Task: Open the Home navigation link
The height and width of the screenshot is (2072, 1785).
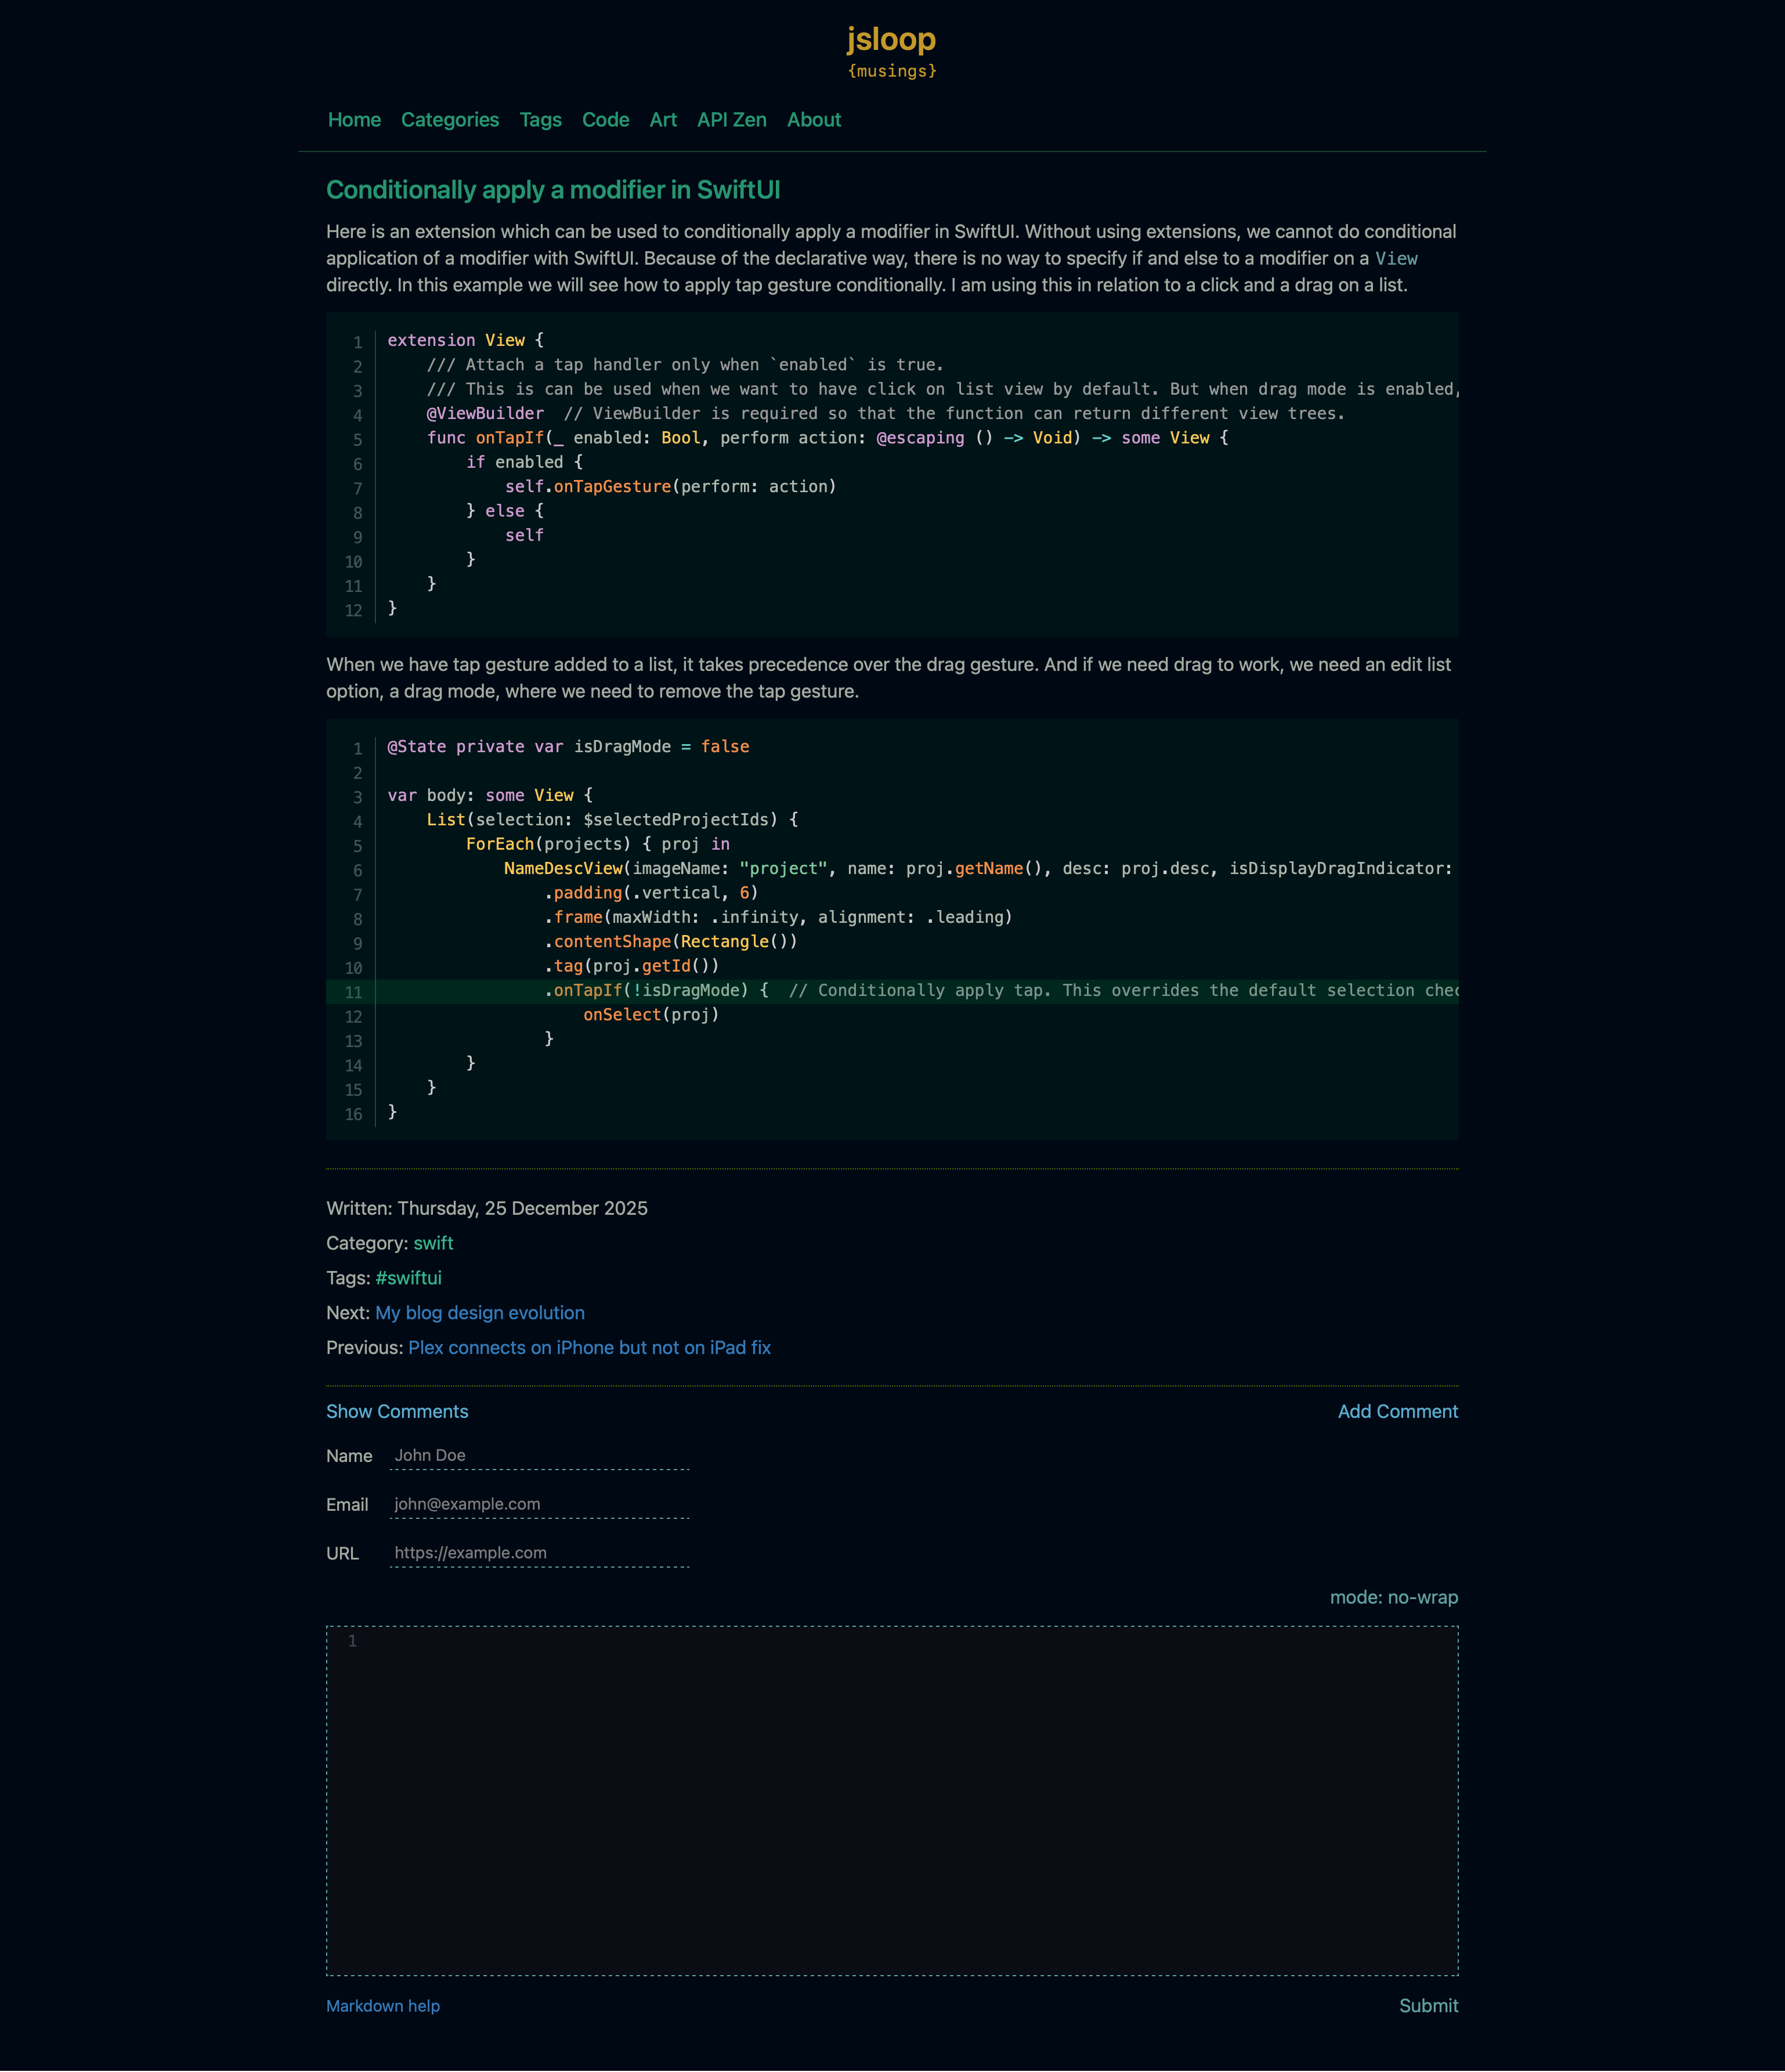Action: point(354,120)
